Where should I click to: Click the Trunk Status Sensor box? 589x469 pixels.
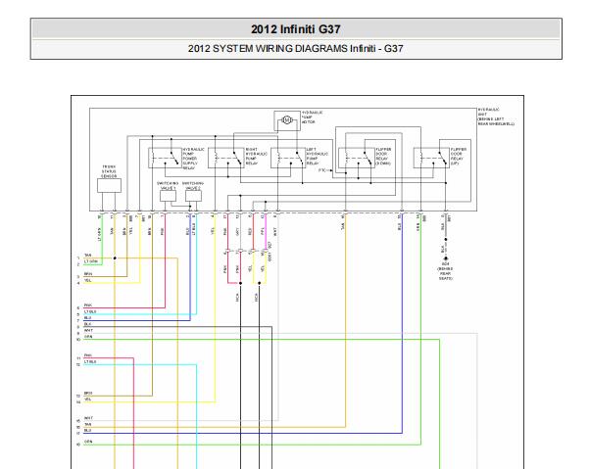pyautogui.click(x=109, y=185)
